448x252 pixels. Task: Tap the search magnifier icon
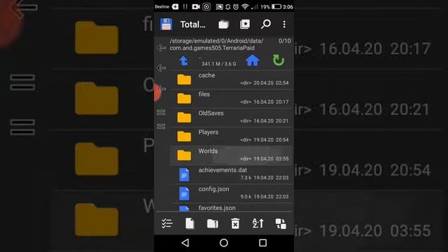tap(266, 24)
